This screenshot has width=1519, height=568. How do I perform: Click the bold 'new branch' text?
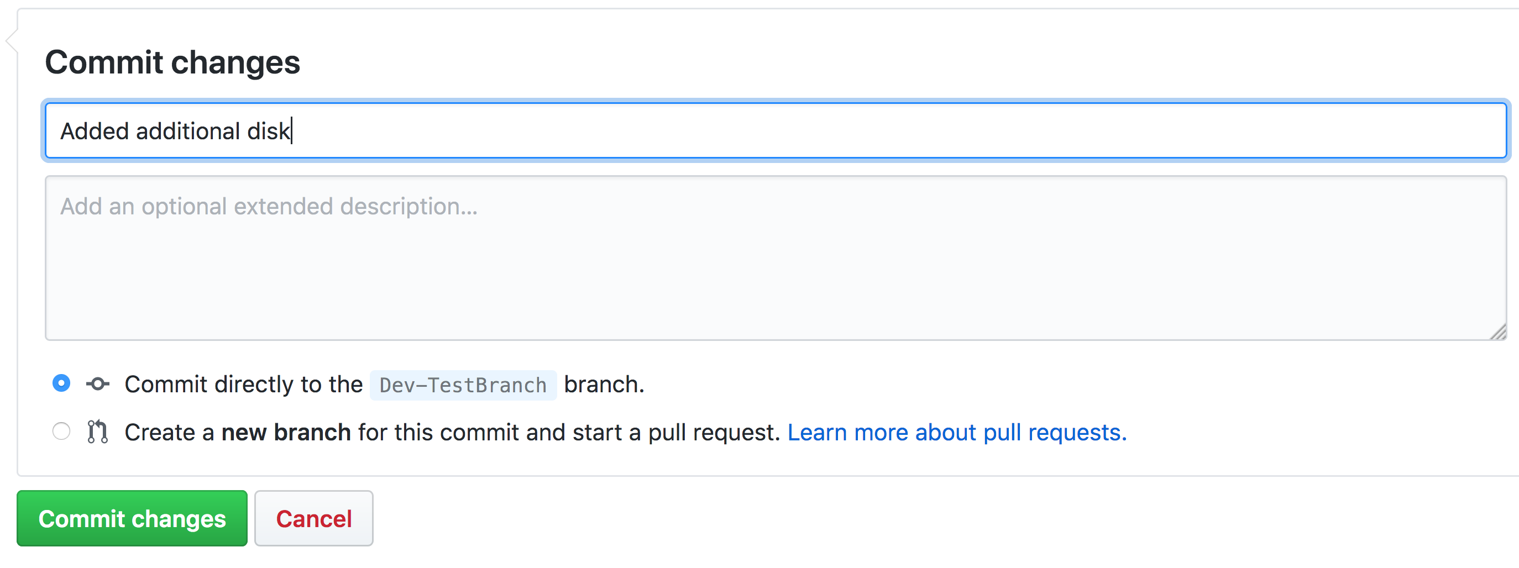point(286,433)
